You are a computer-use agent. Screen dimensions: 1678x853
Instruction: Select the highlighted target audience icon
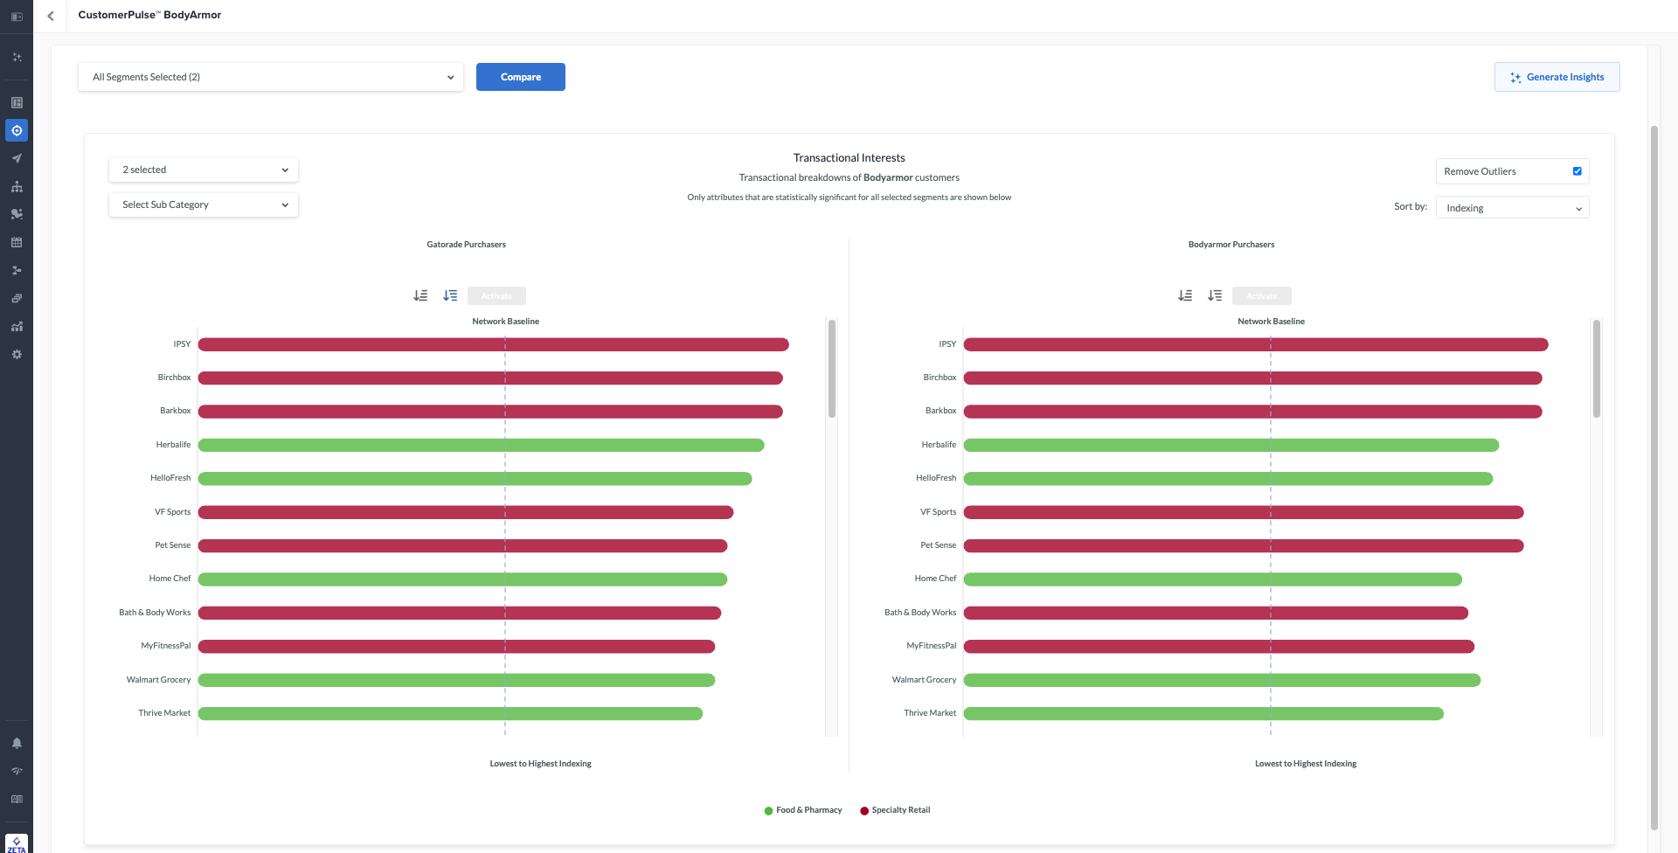17,130
